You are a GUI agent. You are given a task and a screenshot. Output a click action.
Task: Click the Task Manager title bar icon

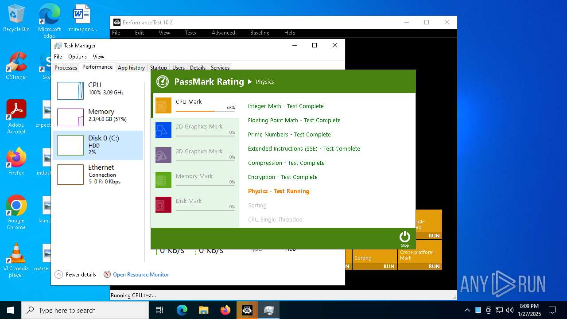coord(58,45)
